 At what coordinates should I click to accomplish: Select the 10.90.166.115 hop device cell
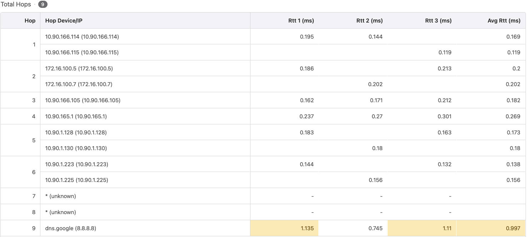pyautogui.click(x=82, y=53)
